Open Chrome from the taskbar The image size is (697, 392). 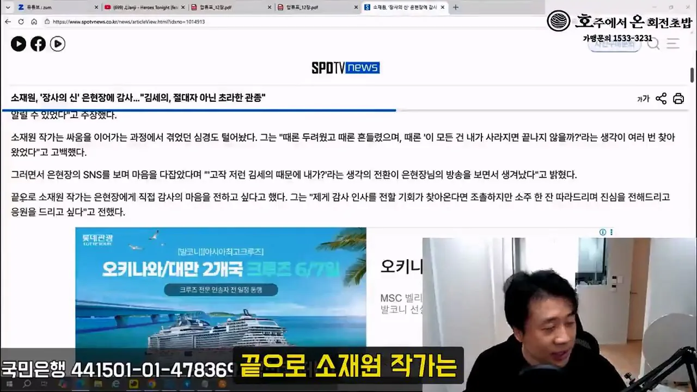coord(152,384)
